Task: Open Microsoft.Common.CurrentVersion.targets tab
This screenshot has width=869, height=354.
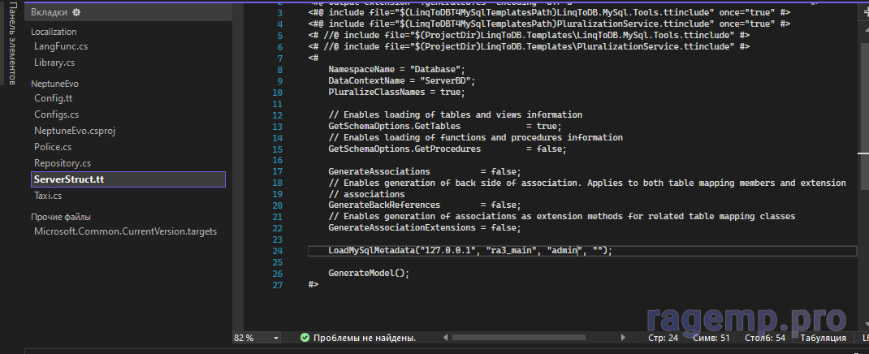Action: point(125,231)
